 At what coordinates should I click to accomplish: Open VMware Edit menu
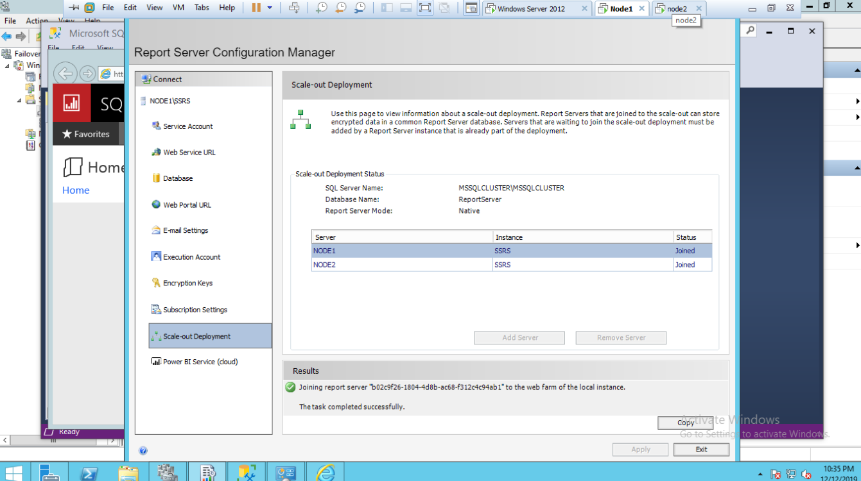(130, 8)
